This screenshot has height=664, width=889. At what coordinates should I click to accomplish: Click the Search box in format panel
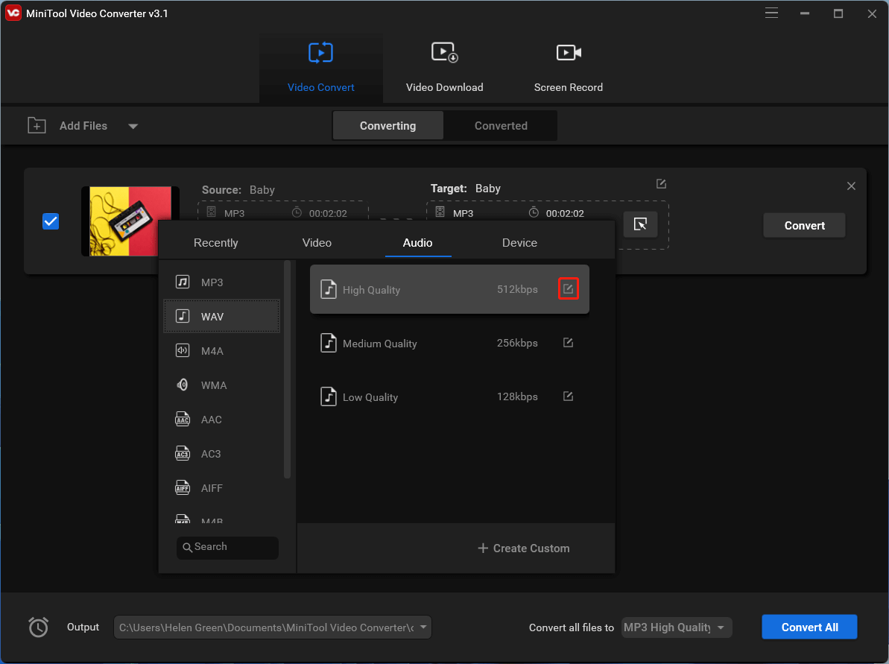227,548
